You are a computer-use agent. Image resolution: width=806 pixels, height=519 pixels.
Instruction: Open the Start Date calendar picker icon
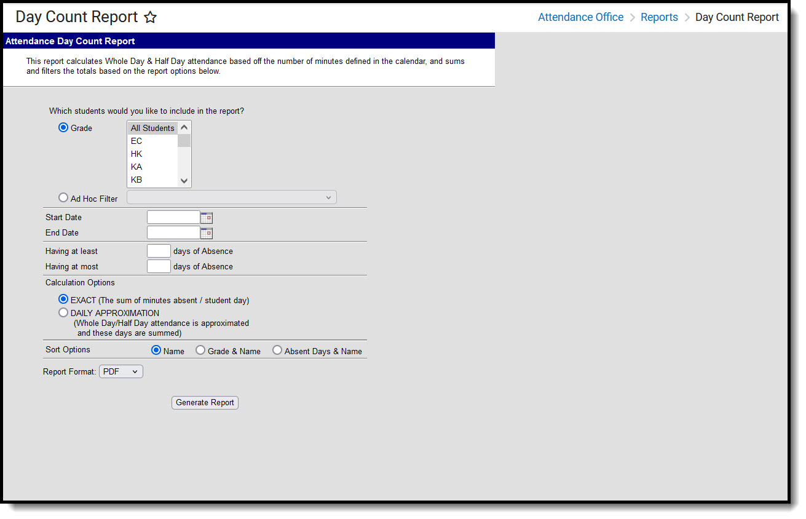207,218
